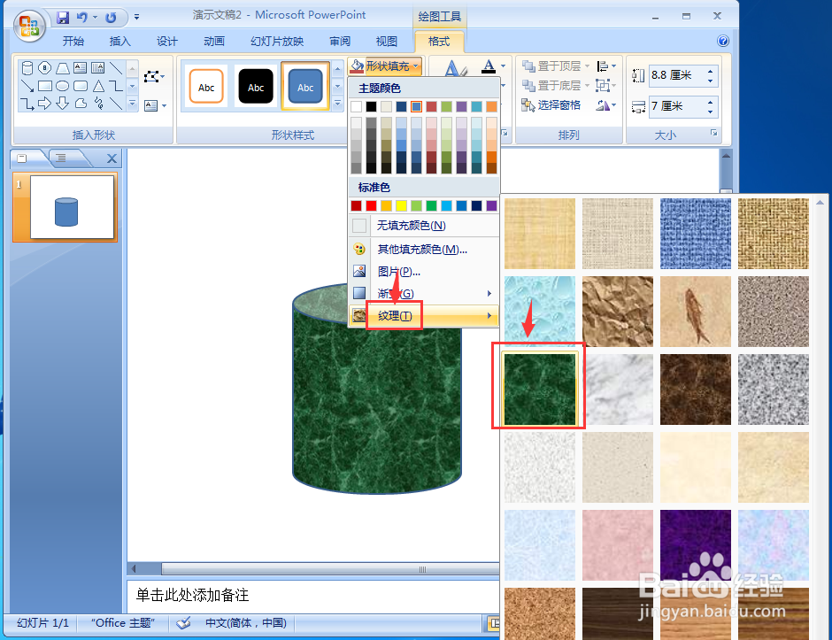Select the green marble texture
Viewport: 832px width, 640px height.
tap(540, 389)
